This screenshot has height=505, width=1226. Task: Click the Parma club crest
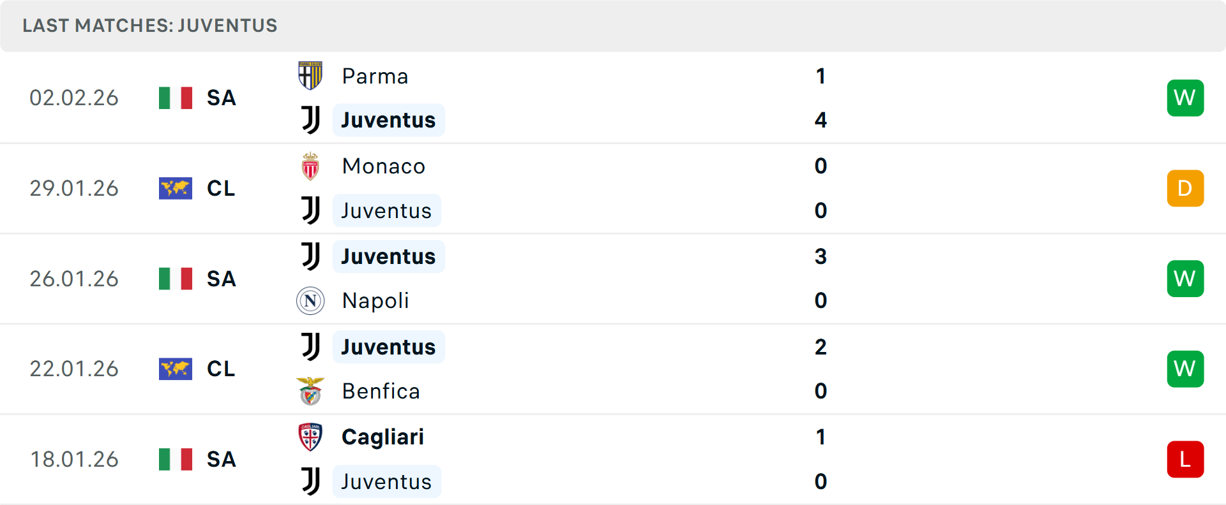(310, 76)
